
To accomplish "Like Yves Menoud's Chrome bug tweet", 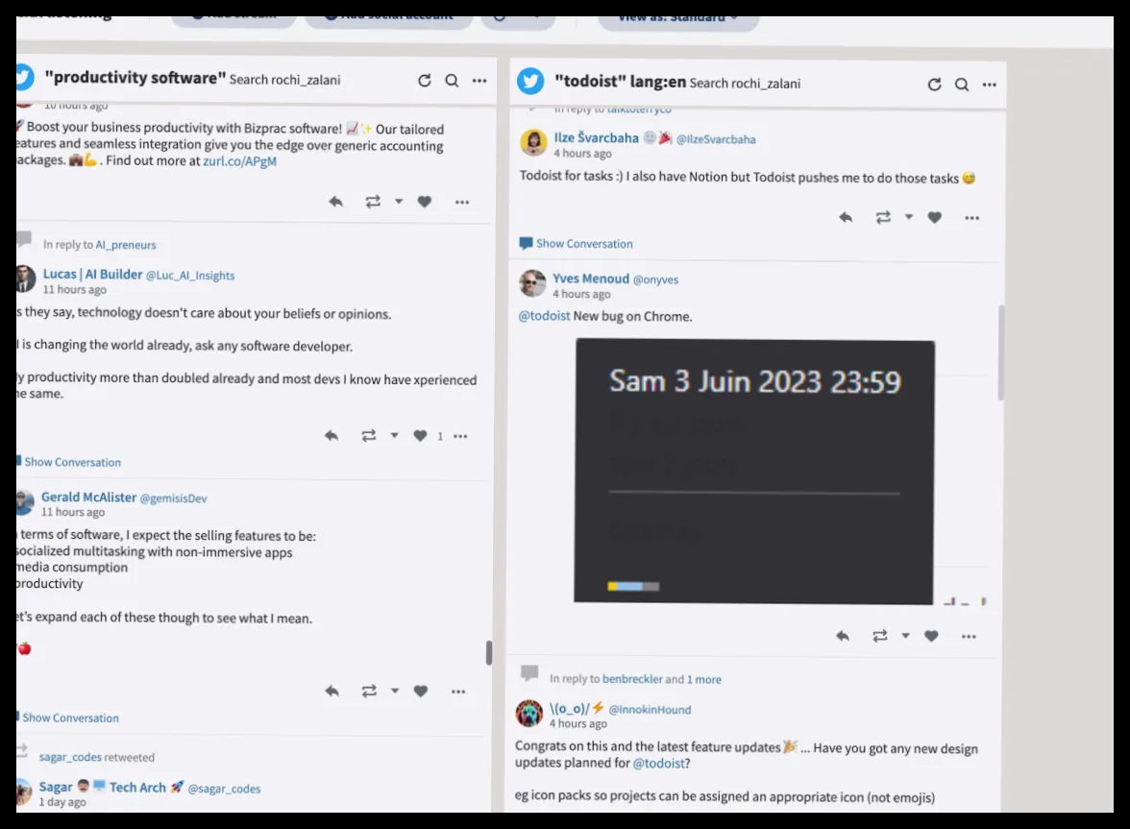I will click(932, 636).
